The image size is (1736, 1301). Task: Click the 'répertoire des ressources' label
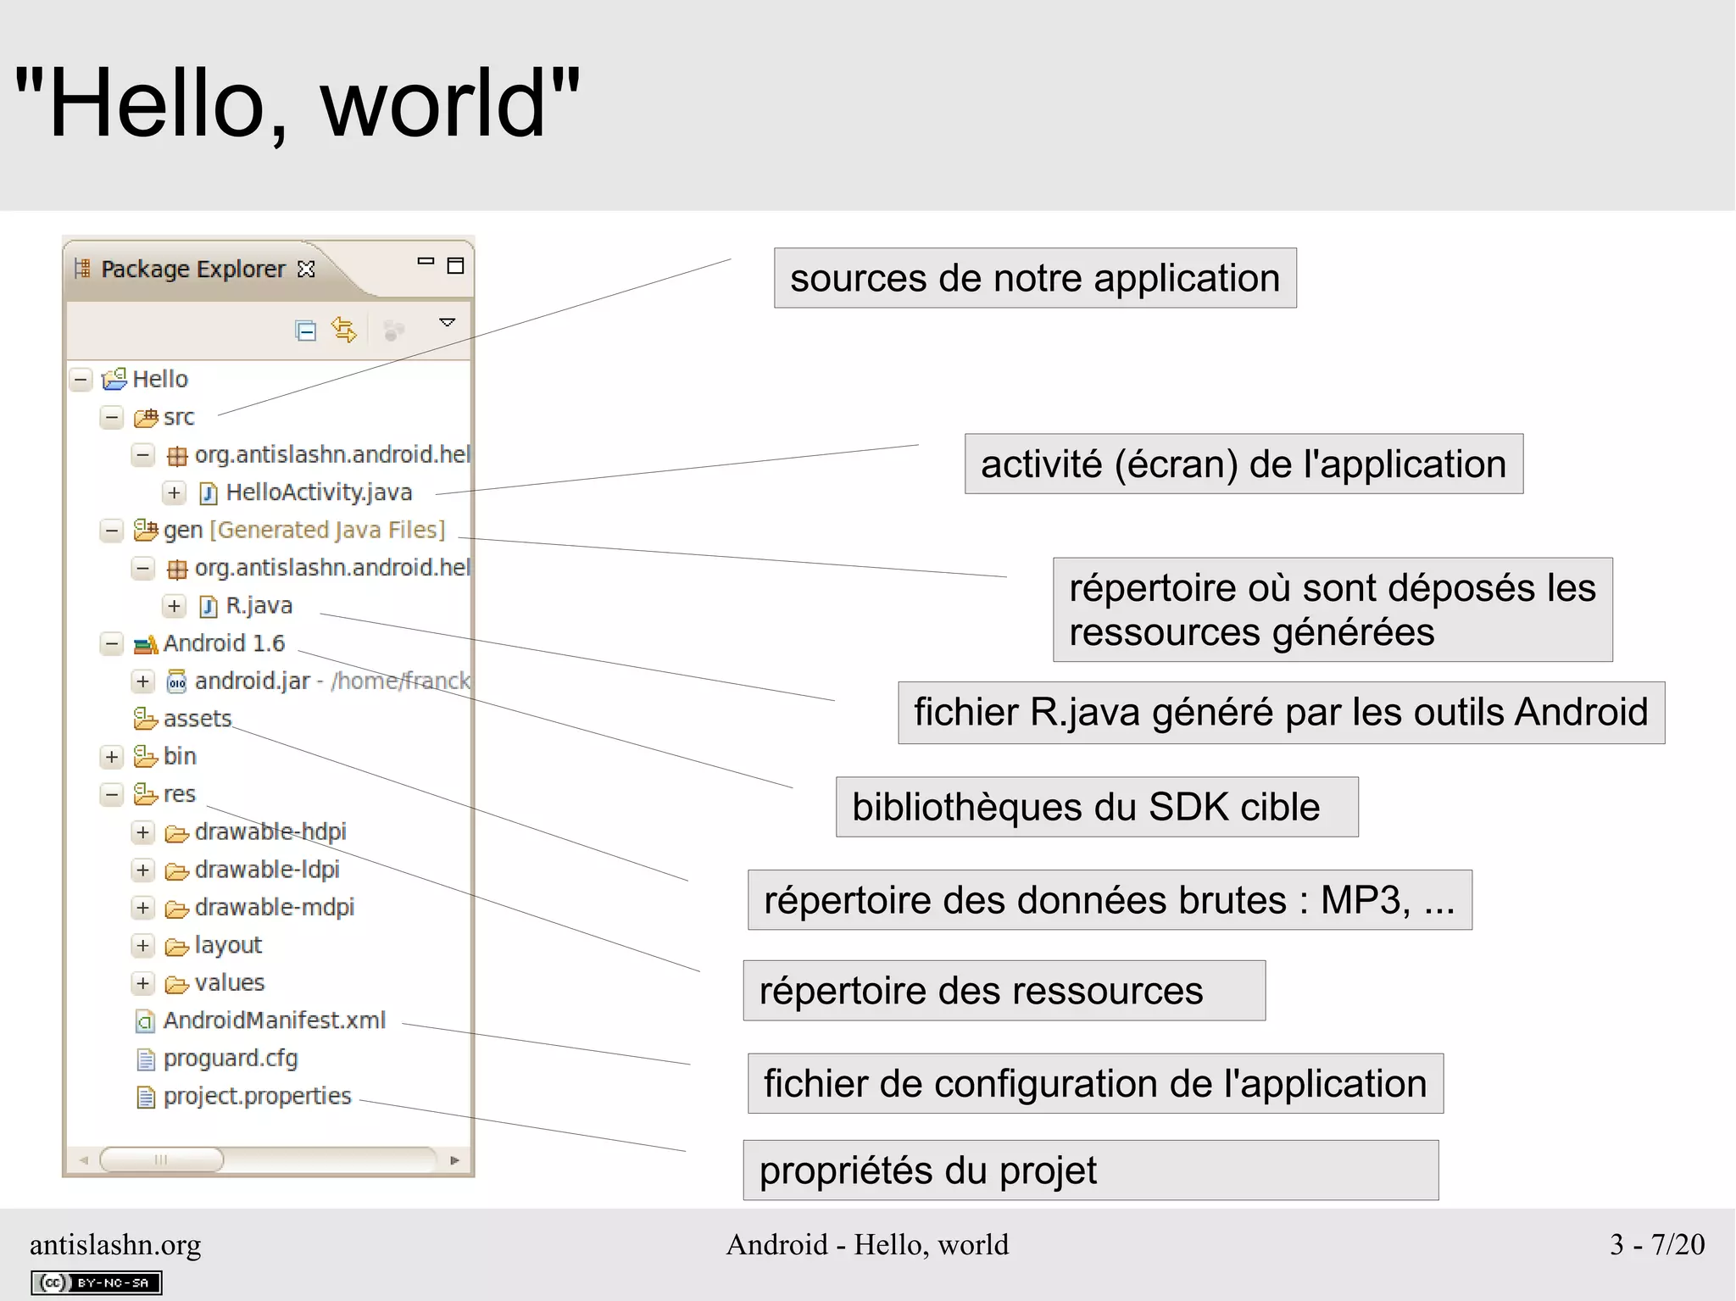1004,991
